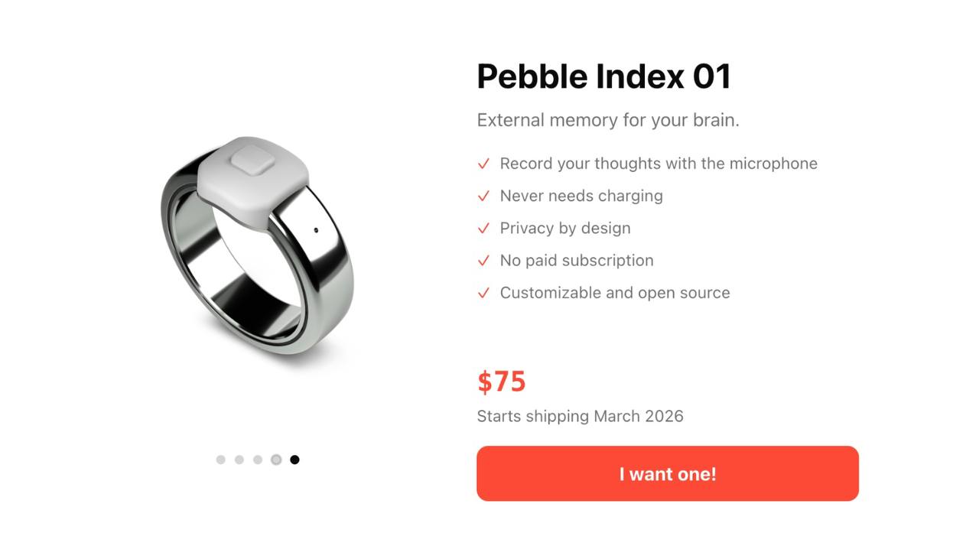Click the checkmark next to No paid subscription
The height and width of the screenshot is (549, 979).
tap(483, 260)
